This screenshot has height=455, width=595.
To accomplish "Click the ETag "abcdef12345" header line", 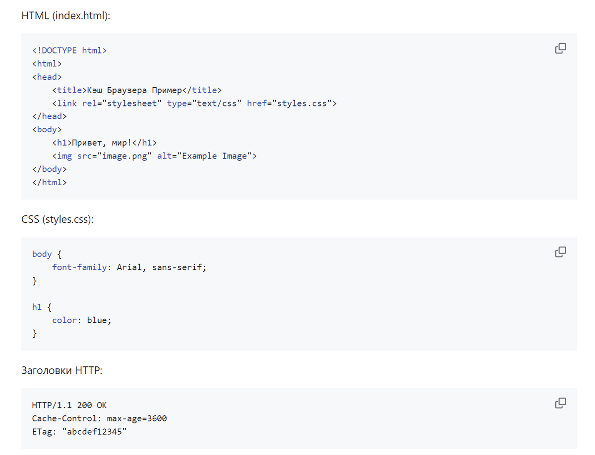I will click(x=79, y=432).
